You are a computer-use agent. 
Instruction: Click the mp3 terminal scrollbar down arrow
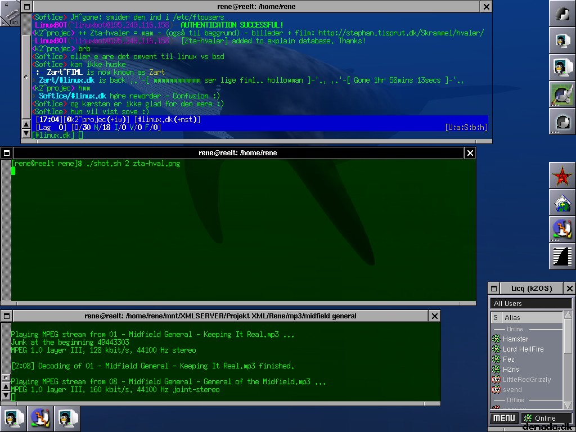click(6, 395)
